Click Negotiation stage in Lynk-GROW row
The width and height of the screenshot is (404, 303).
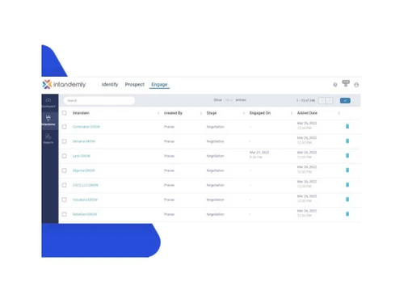(215, 156)
